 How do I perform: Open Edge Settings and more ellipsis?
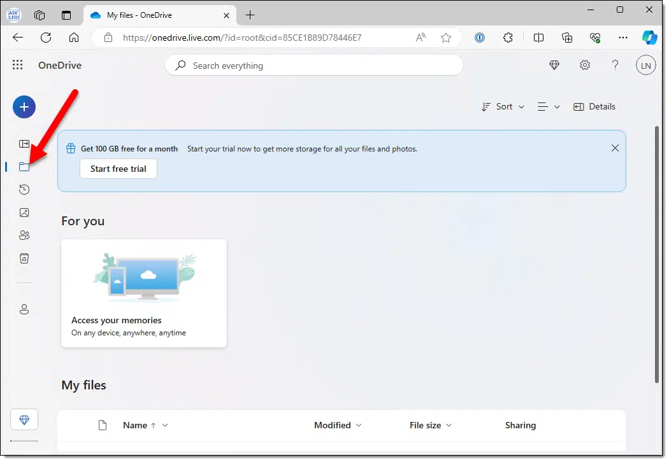623,38
